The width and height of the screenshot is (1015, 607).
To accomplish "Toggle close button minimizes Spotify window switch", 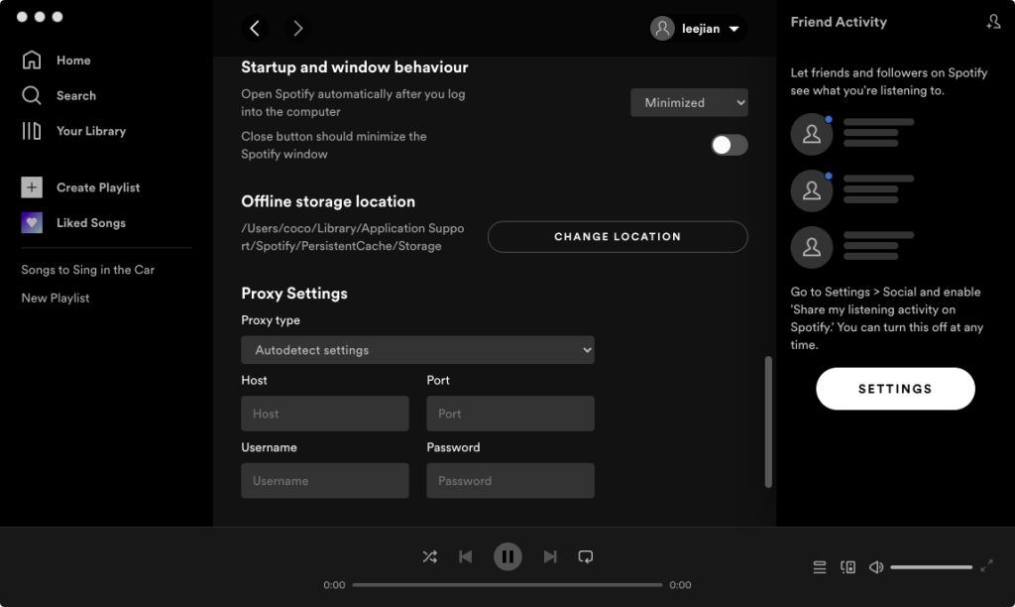I will [x=729, y=145].
